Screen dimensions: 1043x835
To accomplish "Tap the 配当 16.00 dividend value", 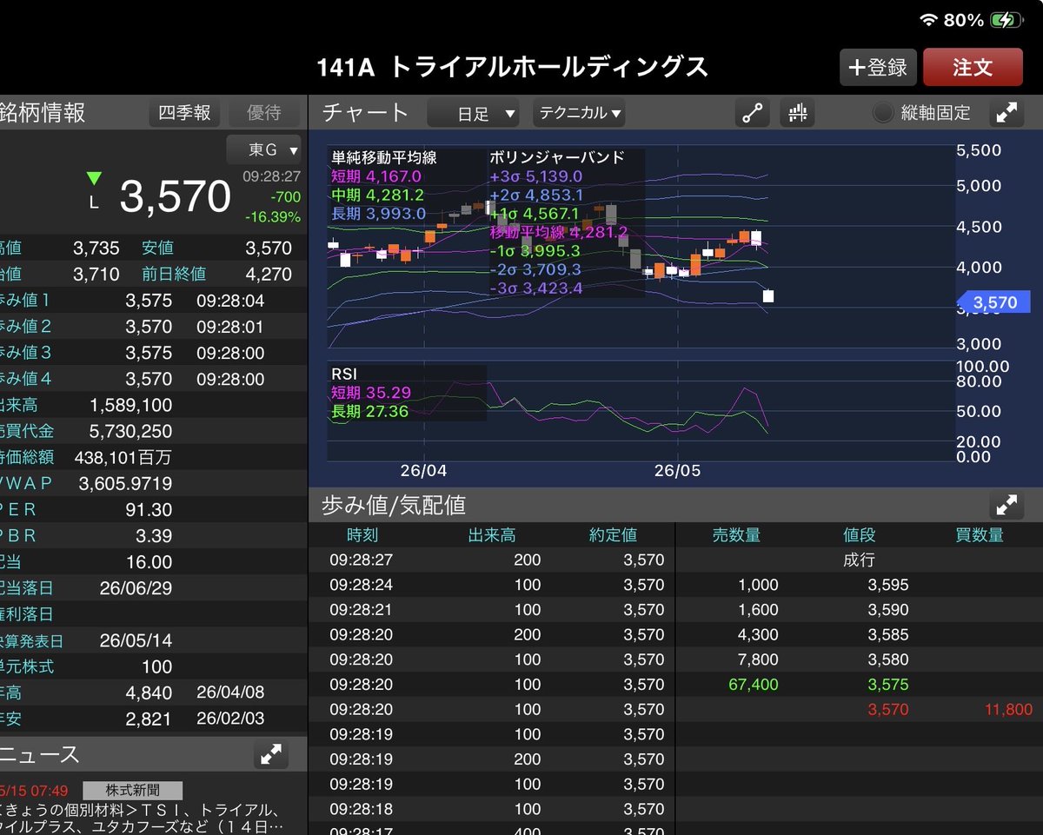I will point(149,562).
